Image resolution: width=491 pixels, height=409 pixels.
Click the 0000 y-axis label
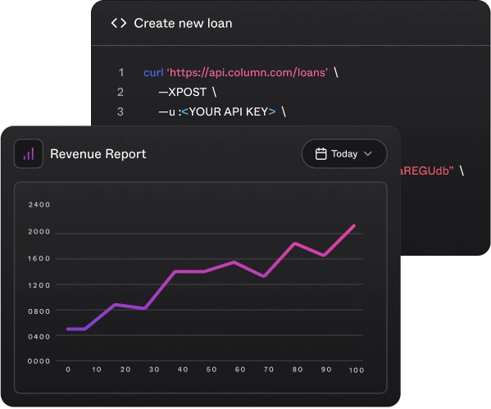[39, 361]
